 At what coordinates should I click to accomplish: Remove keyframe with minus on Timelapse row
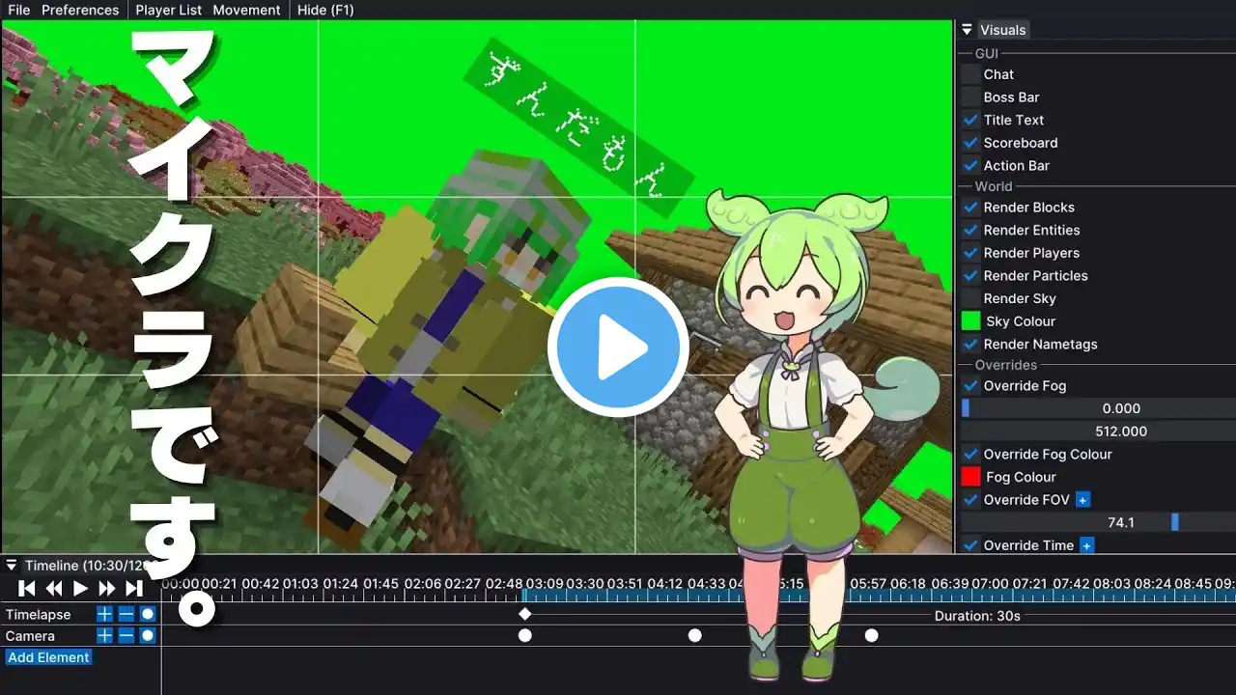pyautogui.click(x=126, y=614)
